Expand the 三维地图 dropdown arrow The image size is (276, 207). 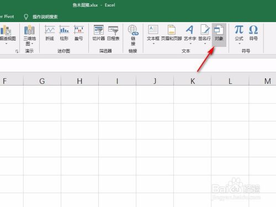33,44
